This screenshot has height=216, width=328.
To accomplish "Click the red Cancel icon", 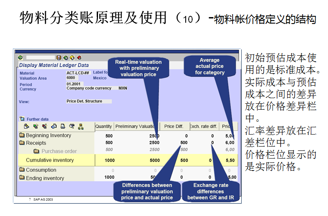I will [79, 58].
